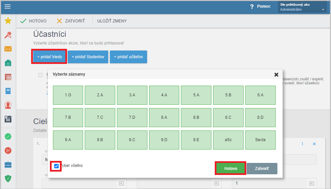Click the briefcase icon in sidebar

pyautogui.click(x=8, y=165)
